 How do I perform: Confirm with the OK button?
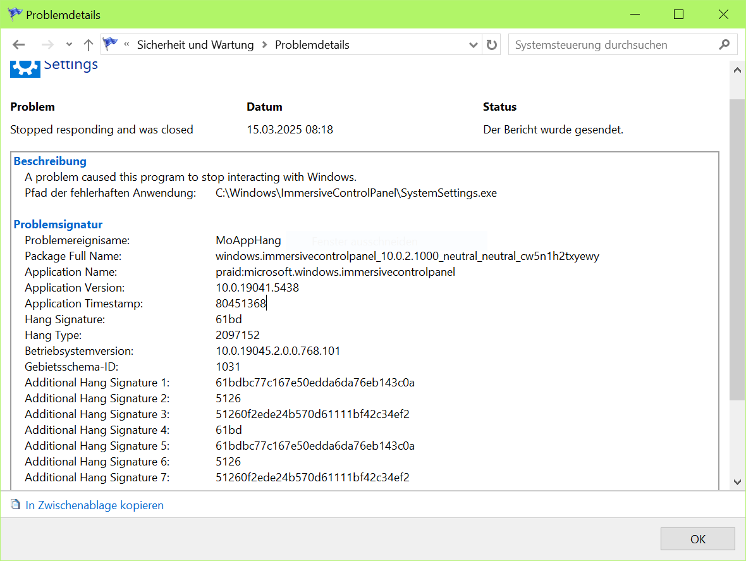click(x=697, y=539)
